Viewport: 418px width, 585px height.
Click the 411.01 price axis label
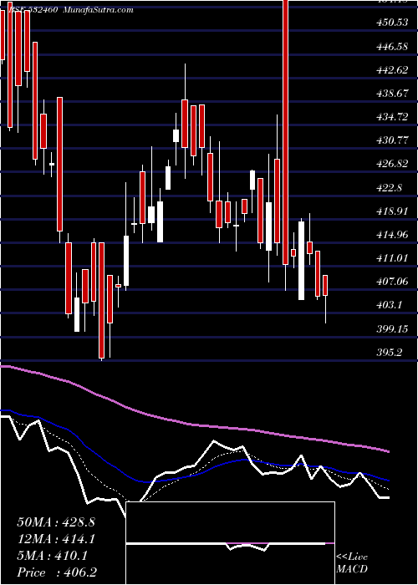(392, 258)
